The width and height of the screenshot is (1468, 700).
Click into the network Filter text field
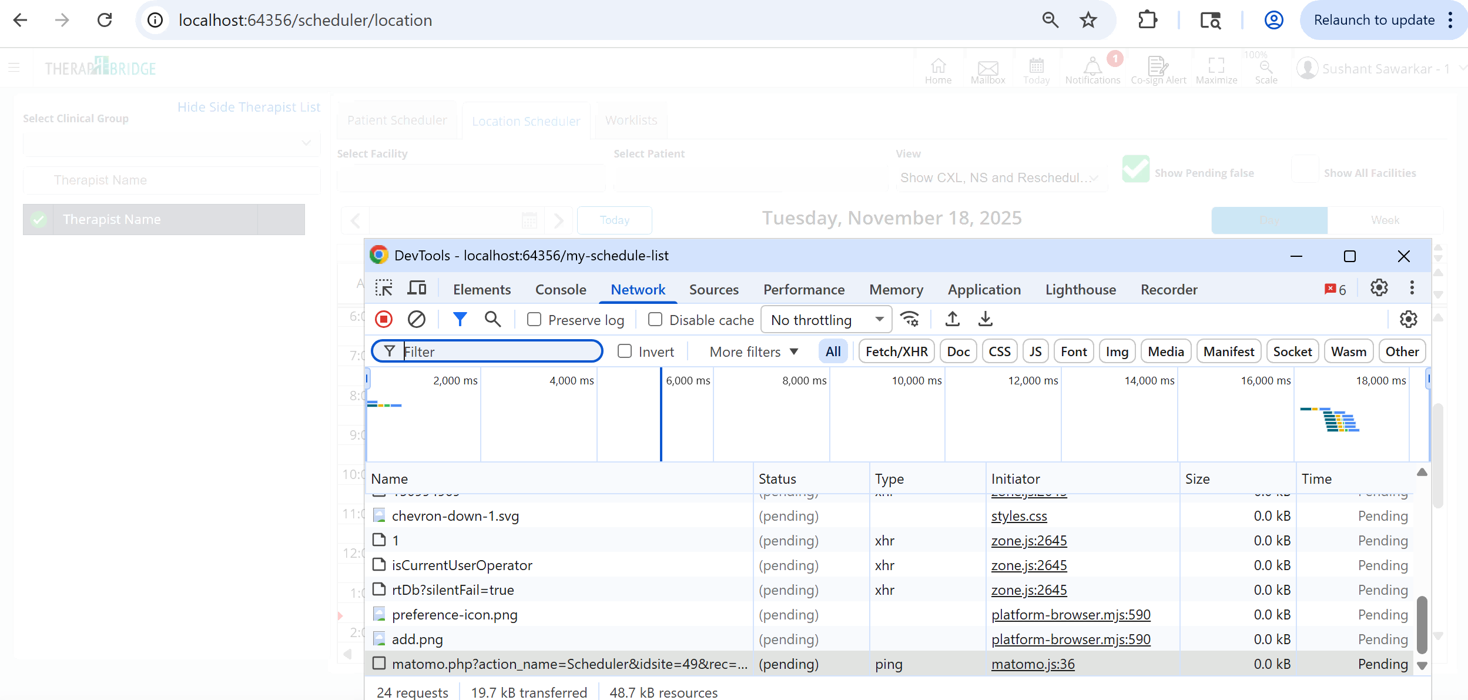click(500, 351)
